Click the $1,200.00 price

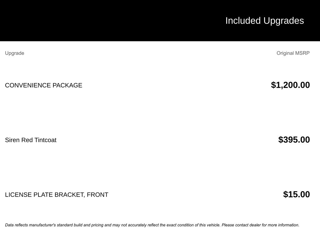tap(290, 85)
